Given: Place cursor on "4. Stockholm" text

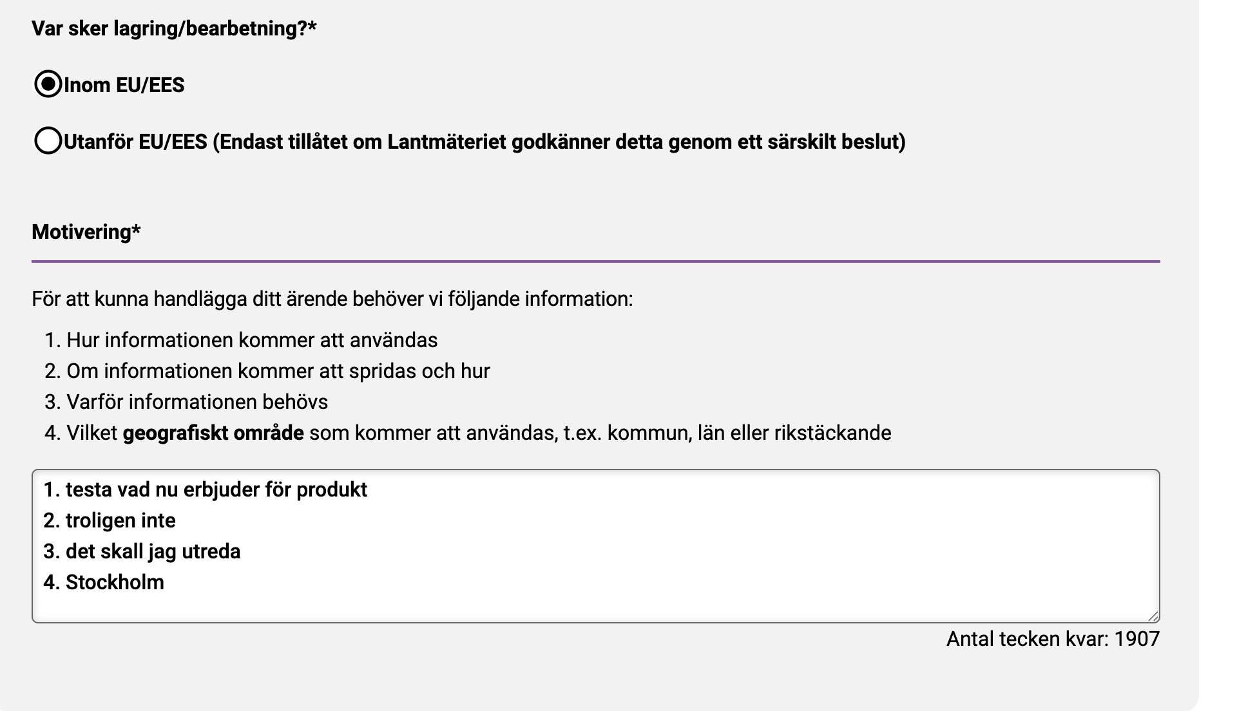Looking at the screenshot, I should (104, 583).
